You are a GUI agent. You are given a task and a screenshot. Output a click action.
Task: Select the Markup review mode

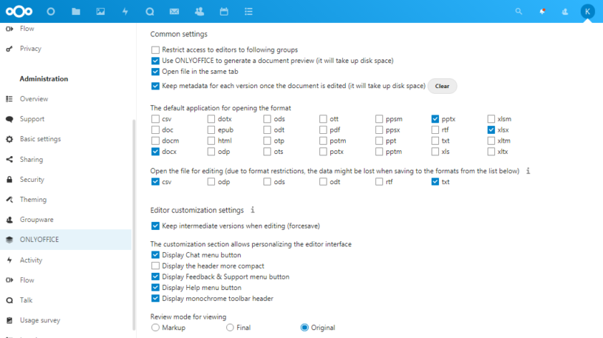click(155, 328)
